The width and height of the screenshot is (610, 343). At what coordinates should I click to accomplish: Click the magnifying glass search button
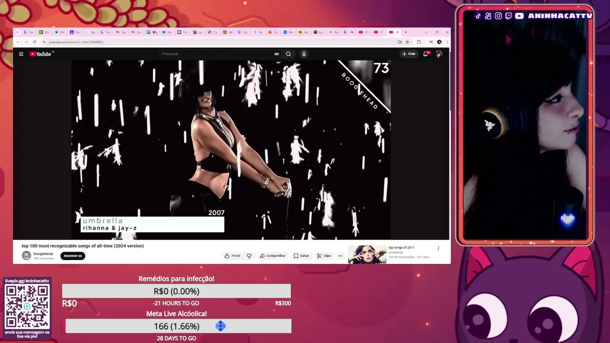(288, 54)
